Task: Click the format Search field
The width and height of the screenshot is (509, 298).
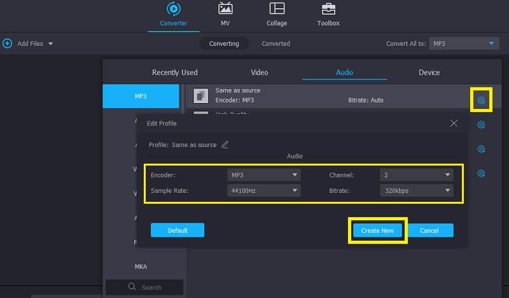Action: pyautogui.click(x=144, y=287)
